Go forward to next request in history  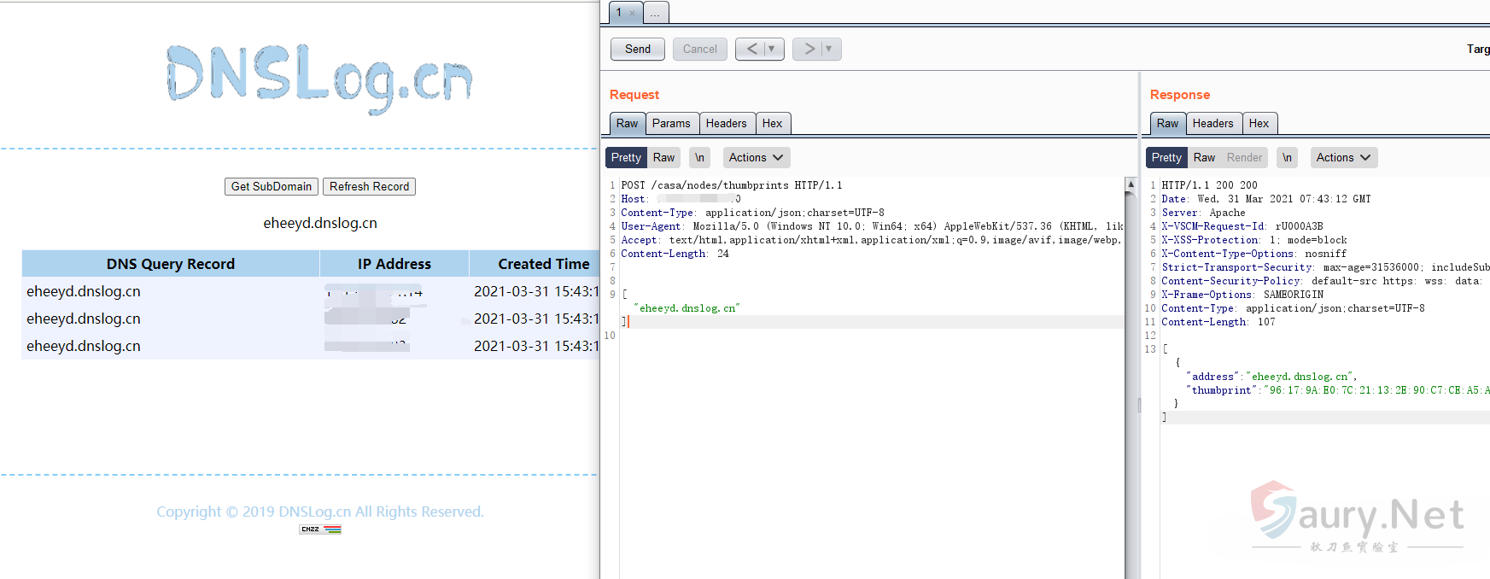(809, 50)
